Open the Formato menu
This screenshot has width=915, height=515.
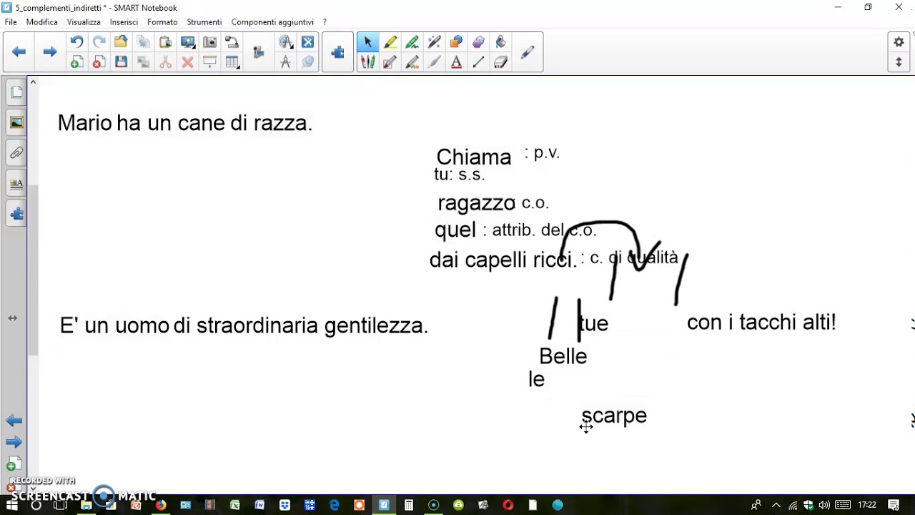162,22
